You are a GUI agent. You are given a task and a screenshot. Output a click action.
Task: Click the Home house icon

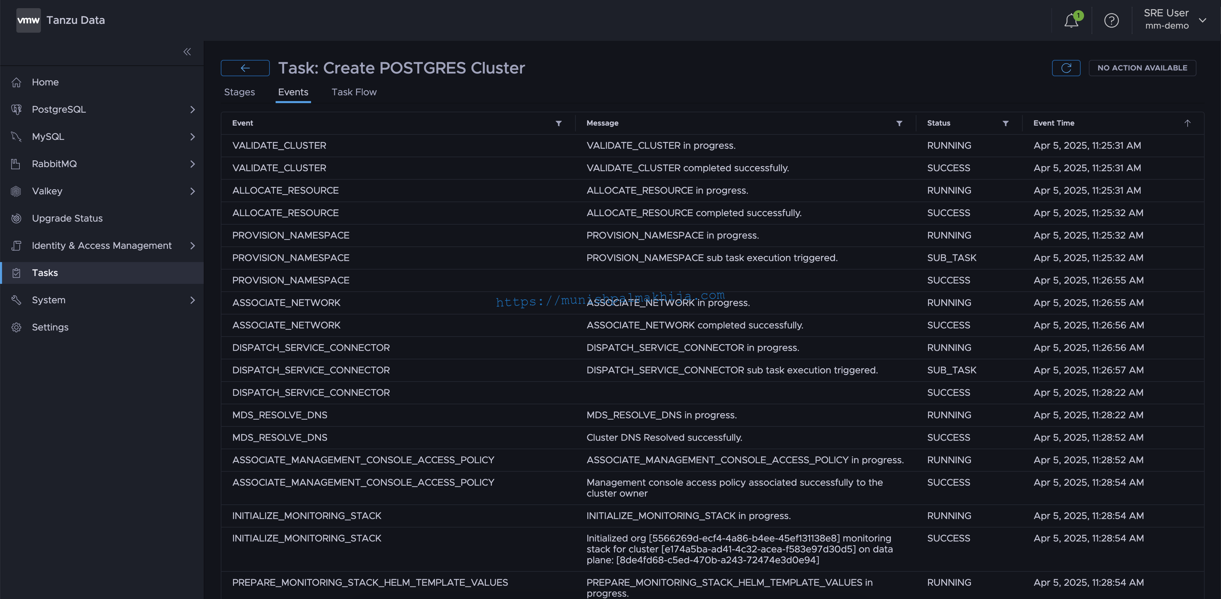17,82
